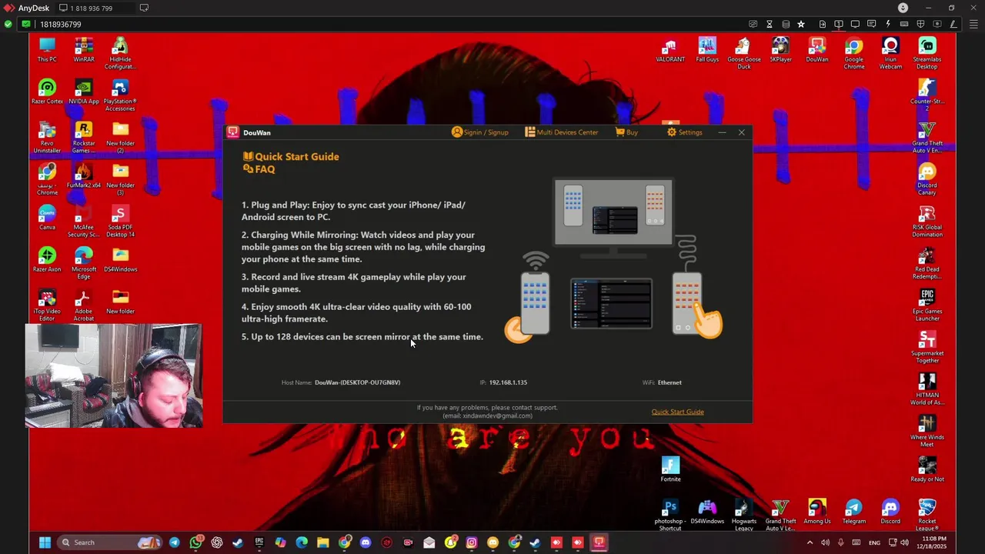Click AnyDesk lightning actions icon
Viewport: 985px width, 554px height.
click(x=888, y=24)
